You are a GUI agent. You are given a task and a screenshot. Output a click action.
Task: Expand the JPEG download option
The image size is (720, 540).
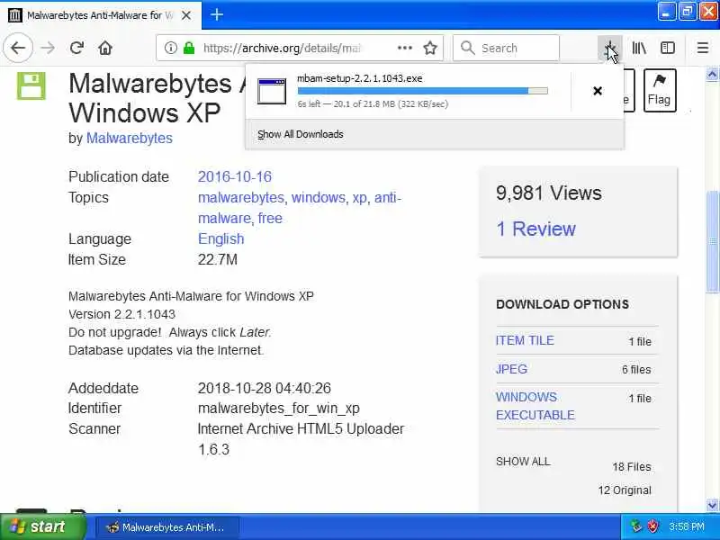[511, 369]
